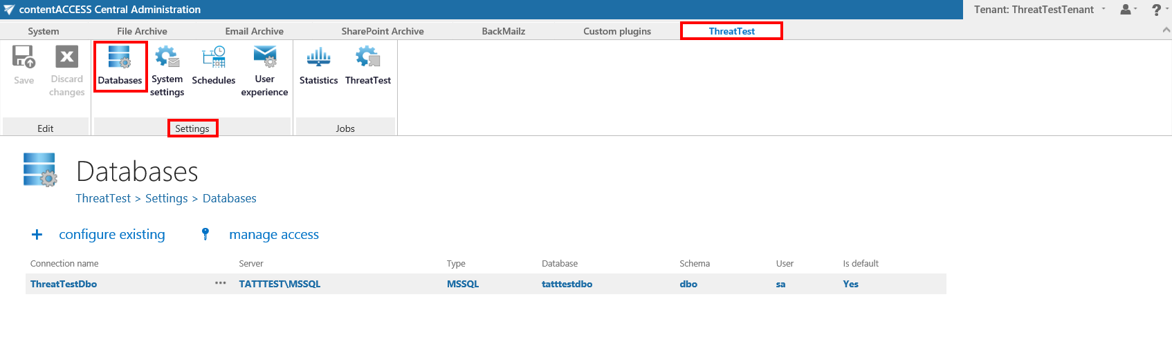This screenshot has height=346, width=1172.
Task: Click the Save ribbon icon
Action: (x=24, y=57)
